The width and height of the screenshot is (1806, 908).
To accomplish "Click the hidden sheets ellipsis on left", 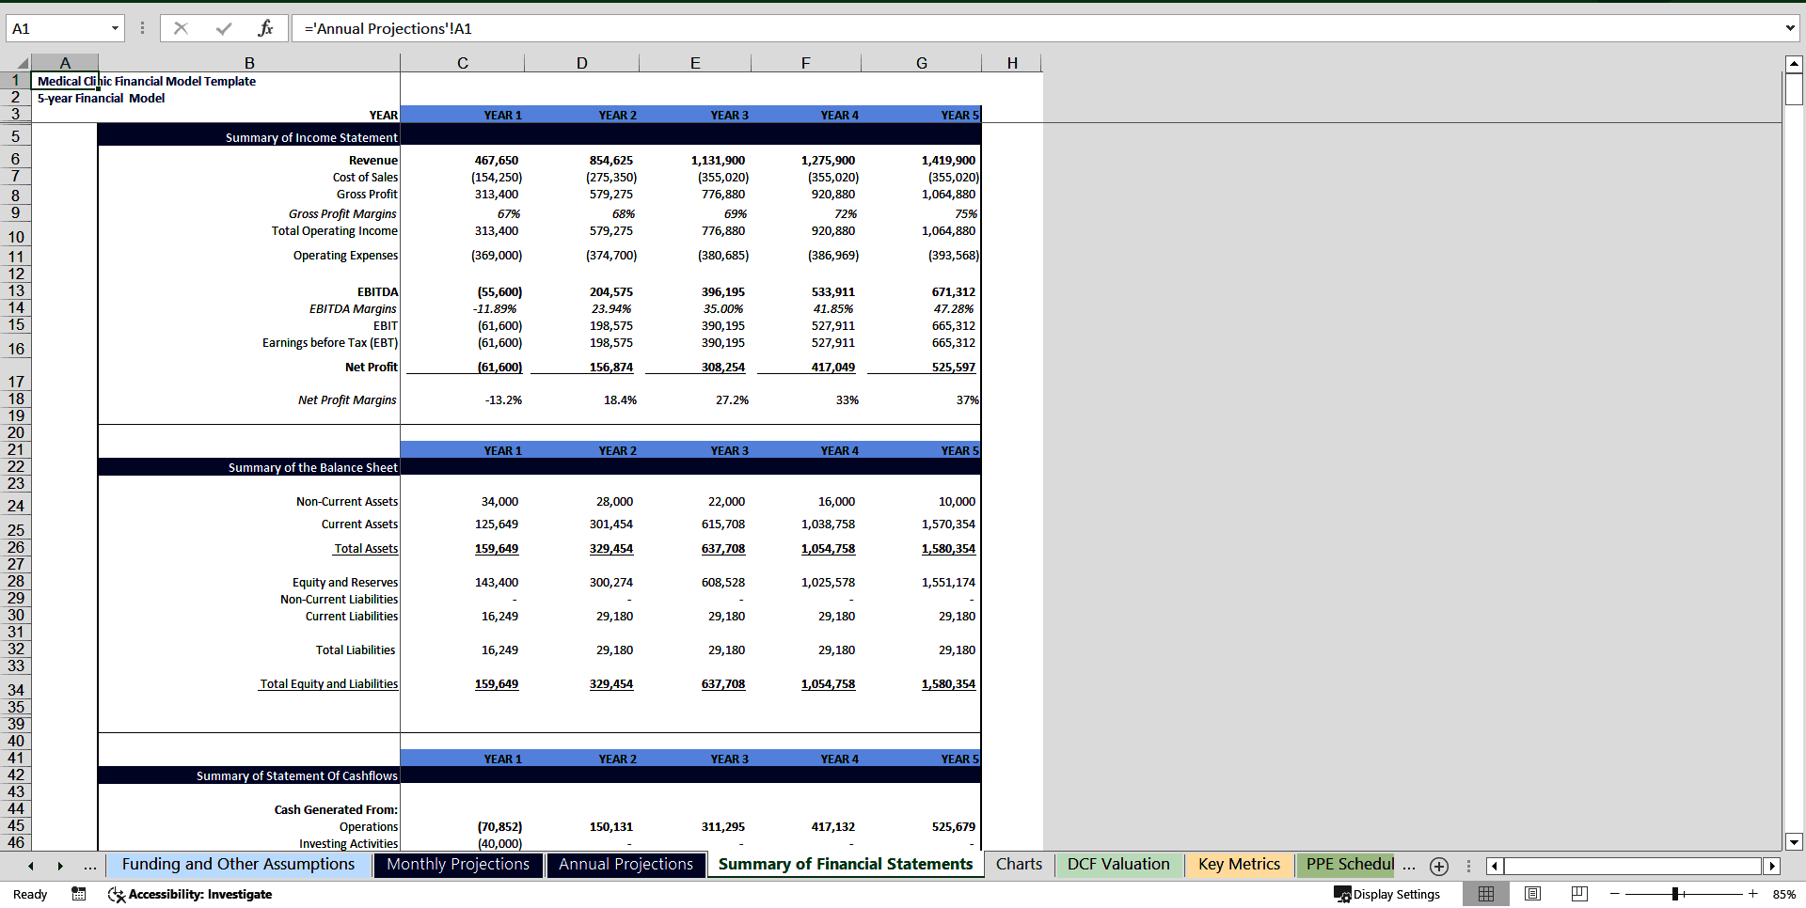I will (x=89, y=866).
